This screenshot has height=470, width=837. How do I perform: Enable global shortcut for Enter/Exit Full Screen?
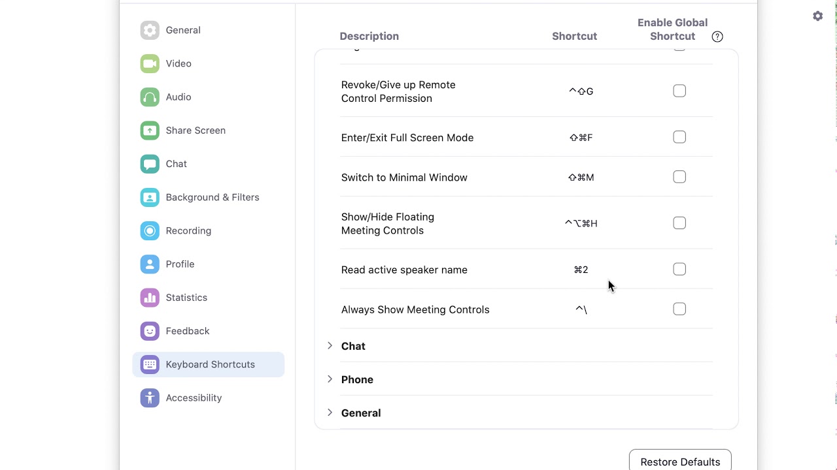click(x=679, y=137)
